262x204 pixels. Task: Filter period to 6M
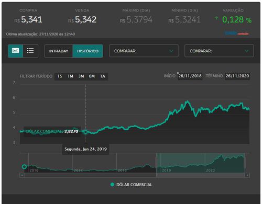coord(92,76)
